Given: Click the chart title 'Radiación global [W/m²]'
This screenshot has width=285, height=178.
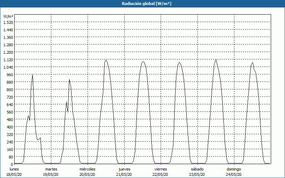Looking at the screenshot, I should coord(142,4).
